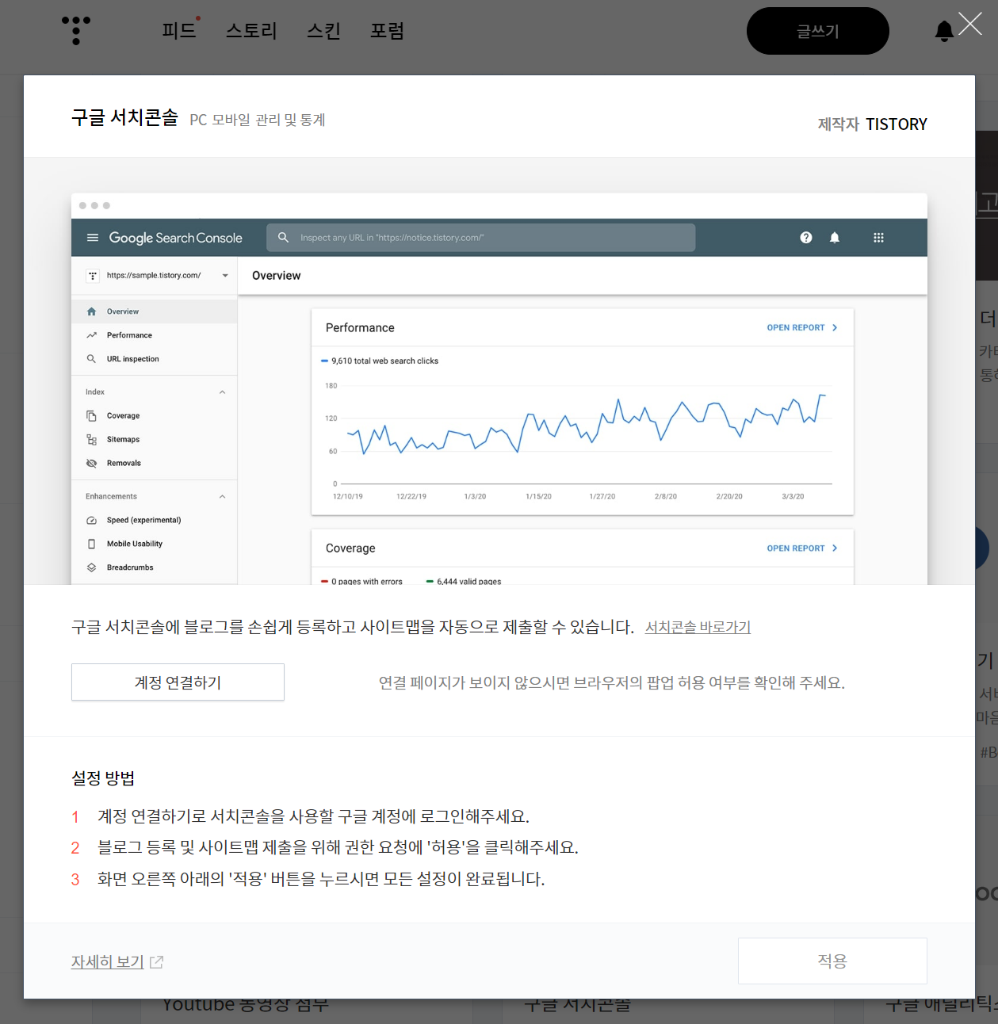Select Overview in the preview sidebar

[155, 311]
